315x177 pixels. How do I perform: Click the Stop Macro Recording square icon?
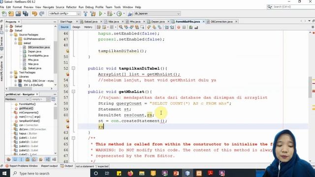184,27
